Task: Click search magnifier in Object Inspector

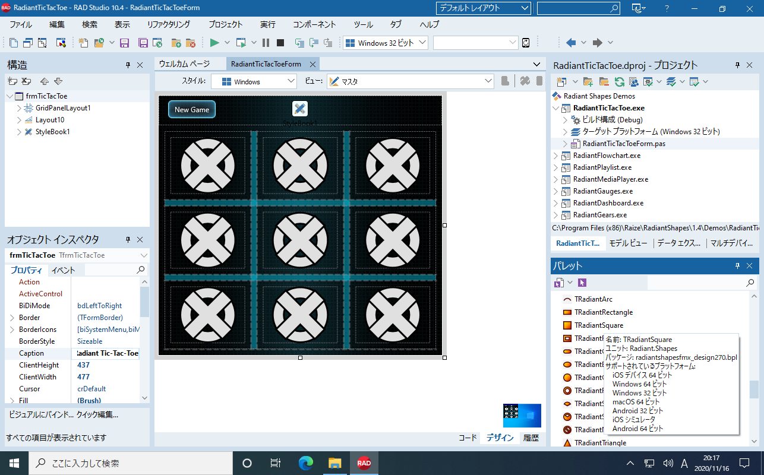Action: [141, 270]
